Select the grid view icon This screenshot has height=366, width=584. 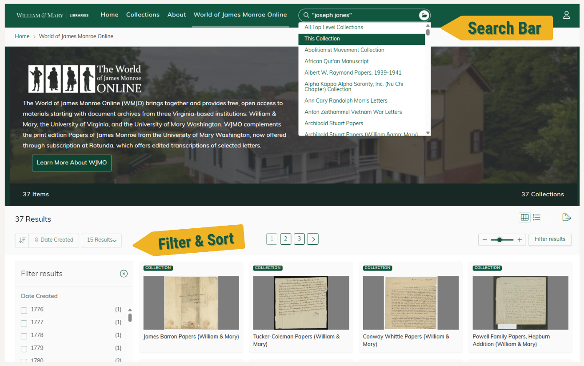[x=524, y=217]
